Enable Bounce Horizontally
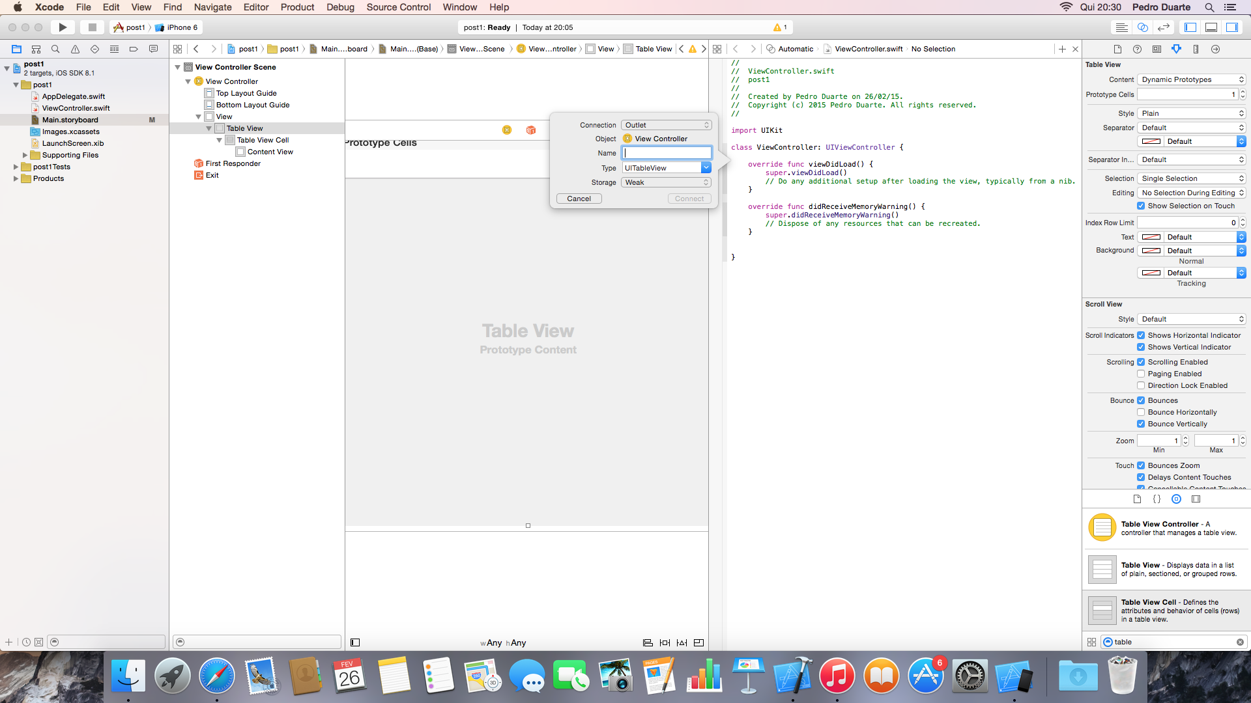 1141,412
